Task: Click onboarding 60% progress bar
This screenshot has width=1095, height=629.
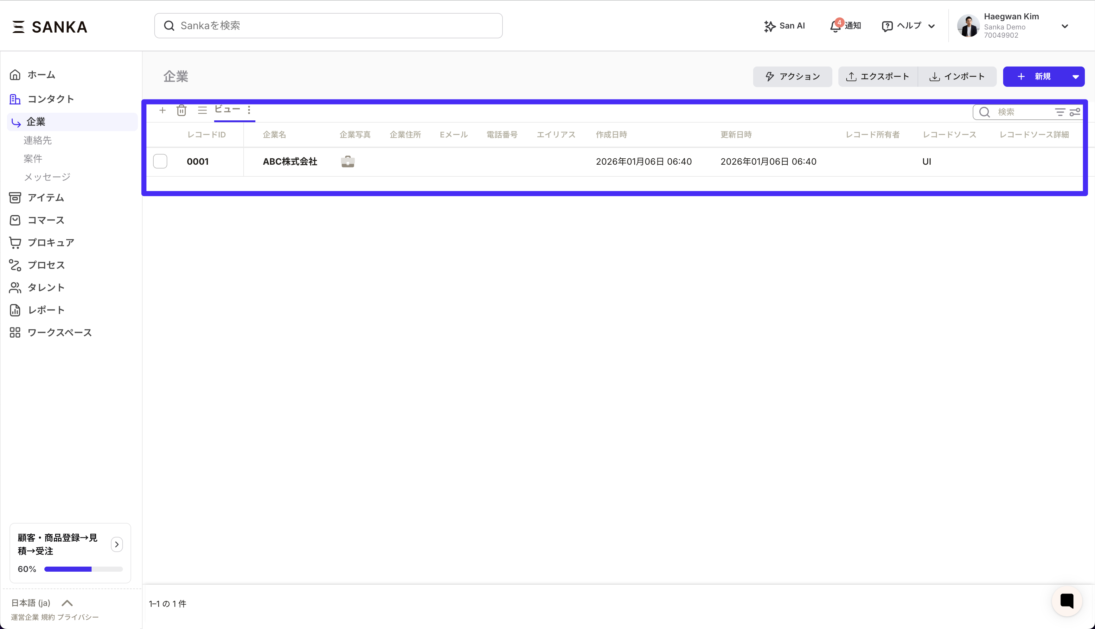Action: pos(83,569)
